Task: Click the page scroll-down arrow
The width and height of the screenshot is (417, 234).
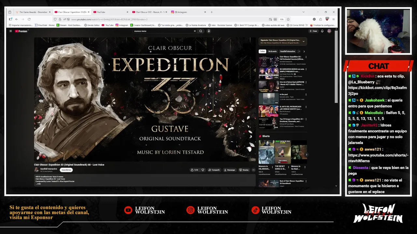Action: pyautogui.click(x=336, y=186)
